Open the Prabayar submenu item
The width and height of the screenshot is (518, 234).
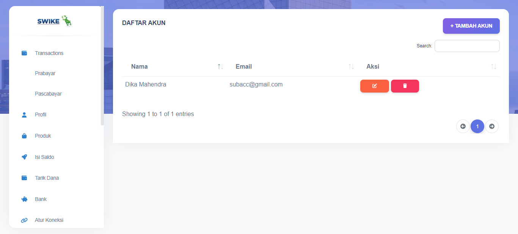tap(45, 73)
